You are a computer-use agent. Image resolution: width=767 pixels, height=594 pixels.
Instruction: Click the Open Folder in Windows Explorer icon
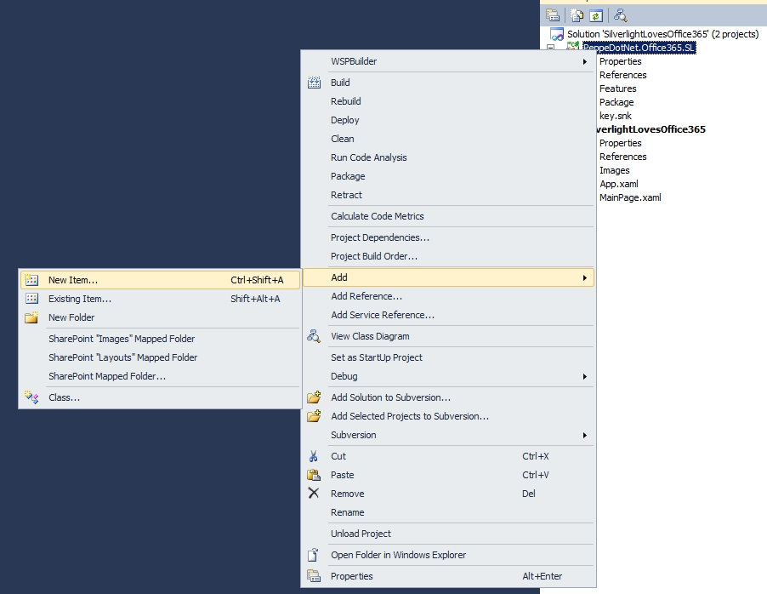[313, 554]
